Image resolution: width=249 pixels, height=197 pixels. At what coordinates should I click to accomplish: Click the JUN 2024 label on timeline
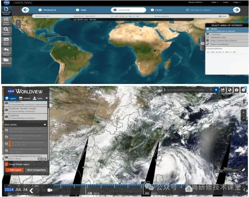pos(93,193)
